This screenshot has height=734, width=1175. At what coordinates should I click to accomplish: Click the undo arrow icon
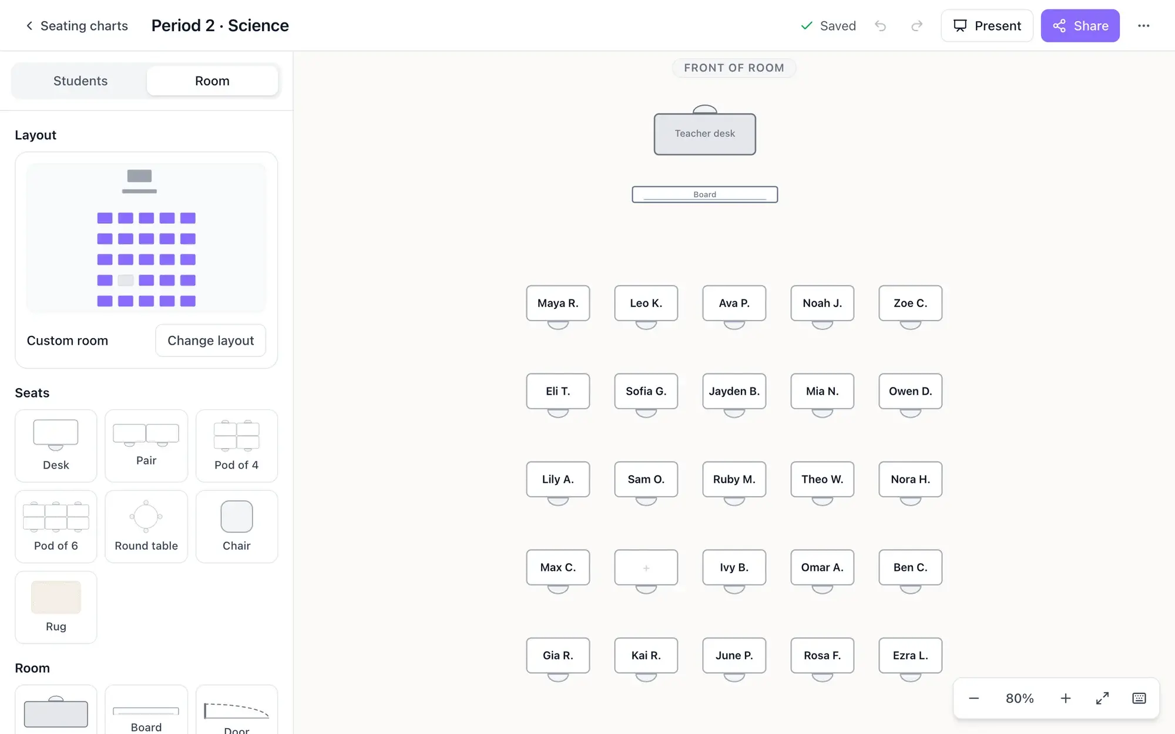click(880, 26)
